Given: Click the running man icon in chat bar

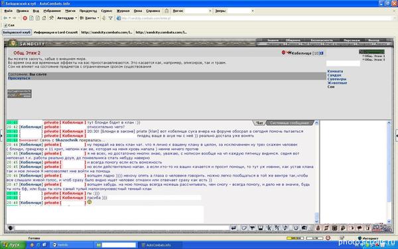Looking at the screenshot, I should pos(269,228).
